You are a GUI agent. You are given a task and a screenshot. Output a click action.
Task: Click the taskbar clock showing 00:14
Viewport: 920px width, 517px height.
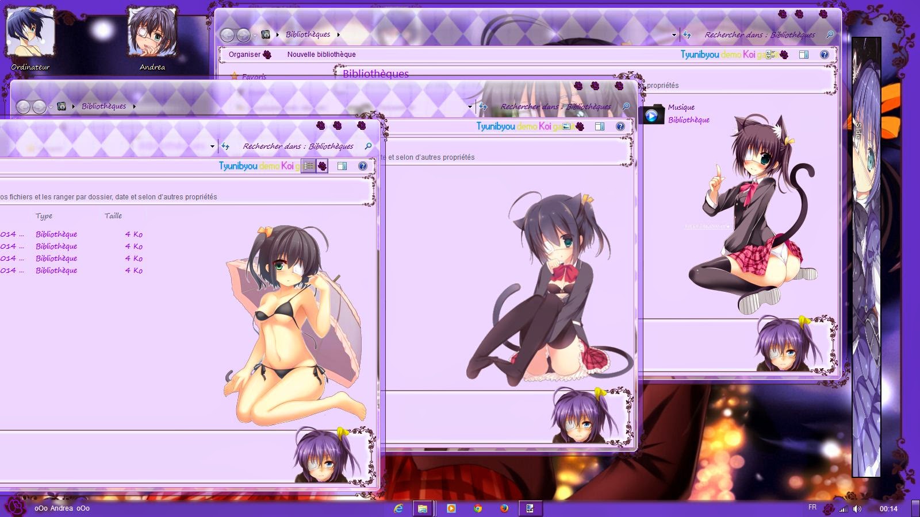coord(888,509)
